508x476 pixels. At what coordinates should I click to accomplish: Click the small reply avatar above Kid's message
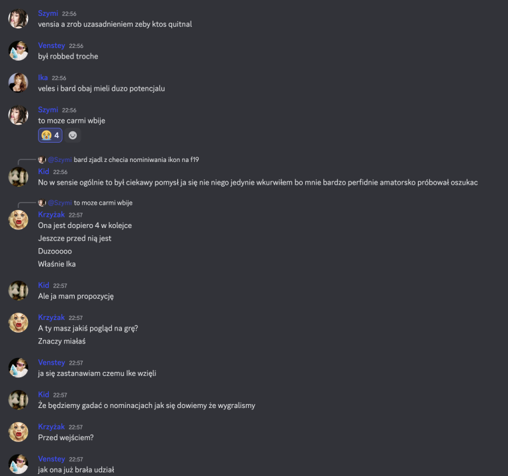point(42,160)
